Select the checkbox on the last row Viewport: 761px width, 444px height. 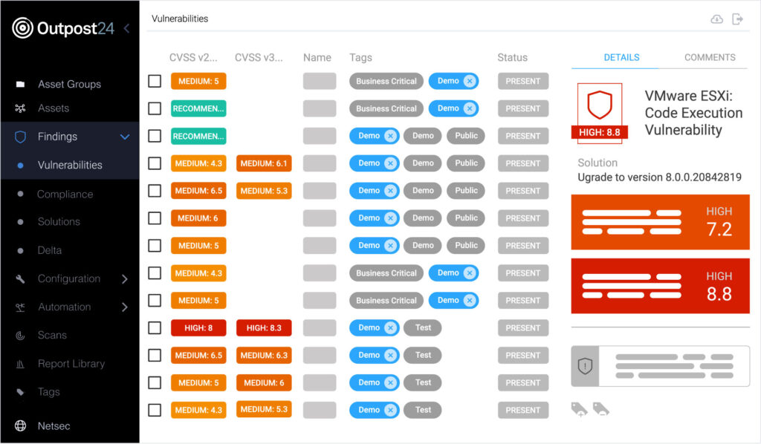click(x=155, y=409)
